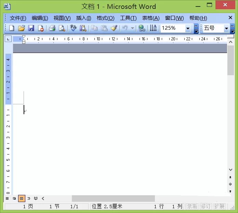Open Select Browse Object button

pos(230,184)
